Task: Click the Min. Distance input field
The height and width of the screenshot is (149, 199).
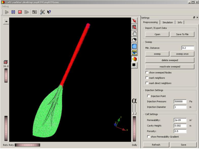Action: 188,48
